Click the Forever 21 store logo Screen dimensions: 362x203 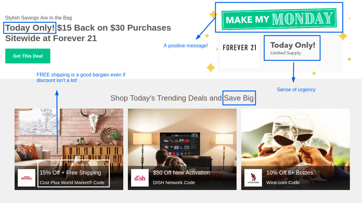[240, 48]
